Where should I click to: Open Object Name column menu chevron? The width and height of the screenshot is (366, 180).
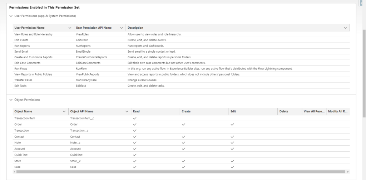click(64, 112)
